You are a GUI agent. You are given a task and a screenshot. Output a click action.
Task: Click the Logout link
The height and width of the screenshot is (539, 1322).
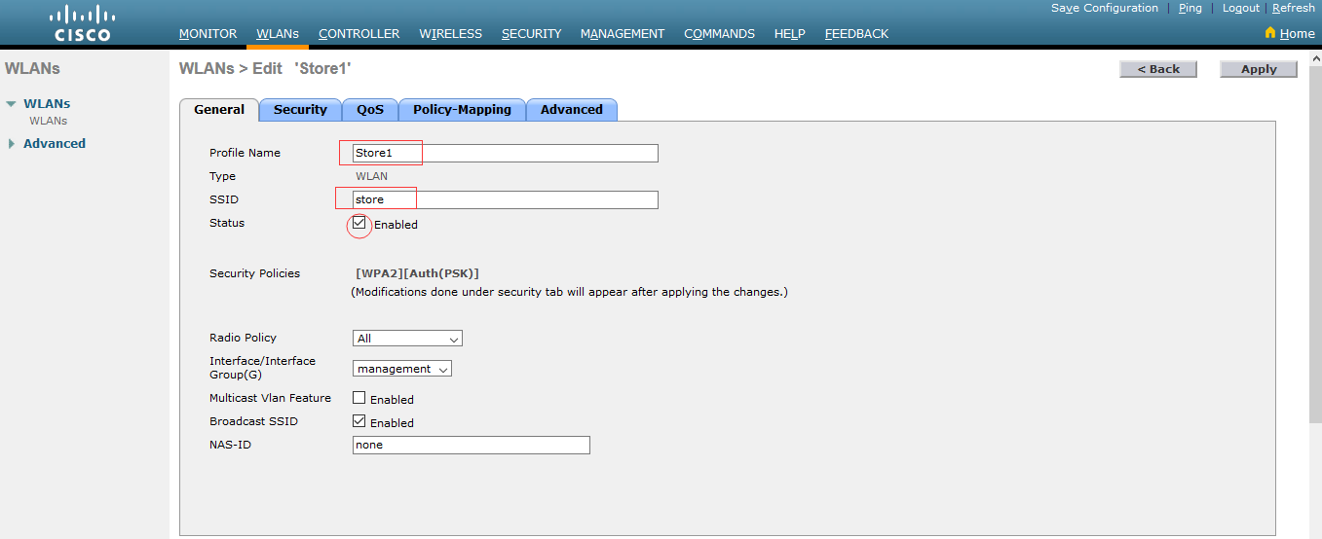click(x=1241, y=8)
